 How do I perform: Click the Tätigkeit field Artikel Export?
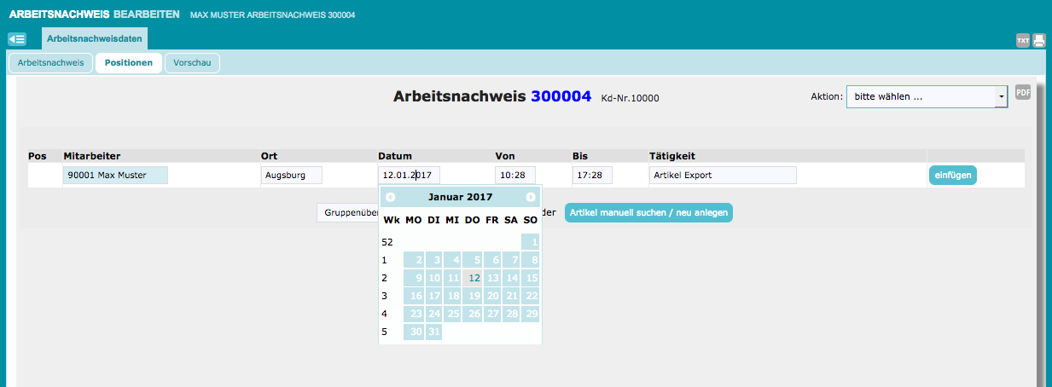tap(722, 176)
